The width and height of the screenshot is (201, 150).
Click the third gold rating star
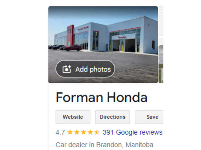[84, 132]
